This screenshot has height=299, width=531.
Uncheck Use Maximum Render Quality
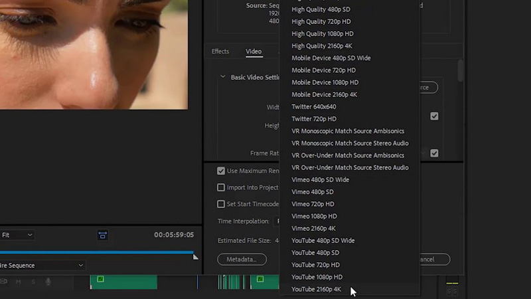[221, 171]
